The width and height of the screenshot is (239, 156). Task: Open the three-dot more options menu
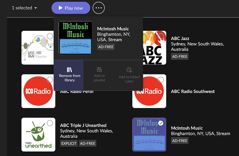tap(99, 8)
